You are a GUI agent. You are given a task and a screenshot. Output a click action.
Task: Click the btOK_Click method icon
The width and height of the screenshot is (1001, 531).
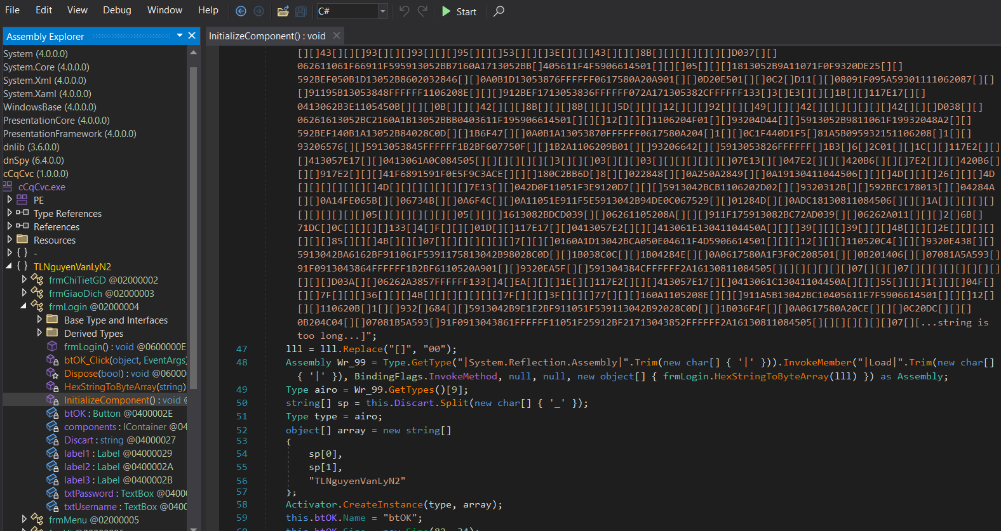53,360
